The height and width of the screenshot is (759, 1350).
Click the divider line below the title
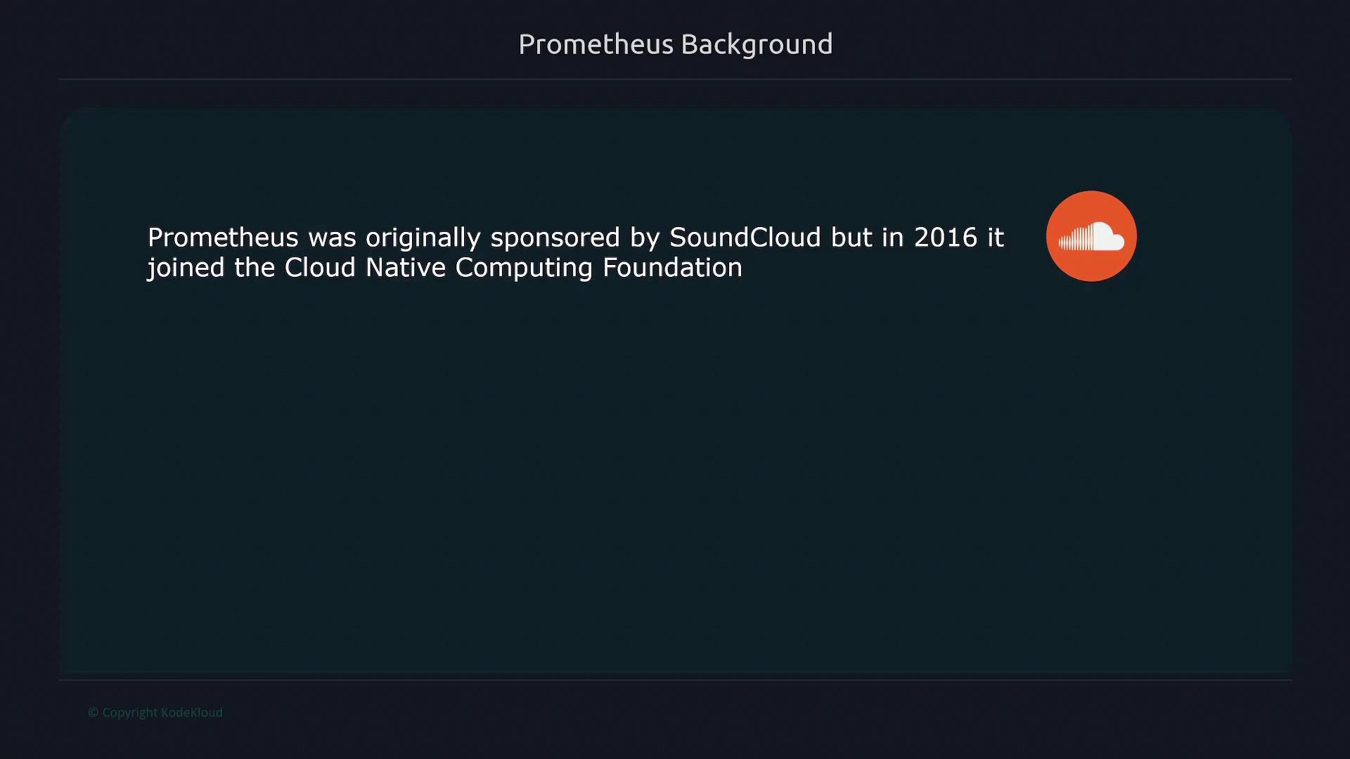[x=675, y=79]
